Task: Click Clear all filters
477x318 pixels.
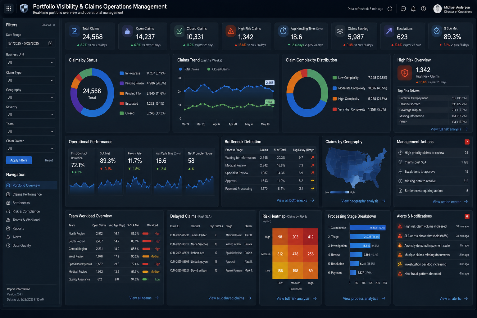Action: pyautogui.click(x=48, y=25)
